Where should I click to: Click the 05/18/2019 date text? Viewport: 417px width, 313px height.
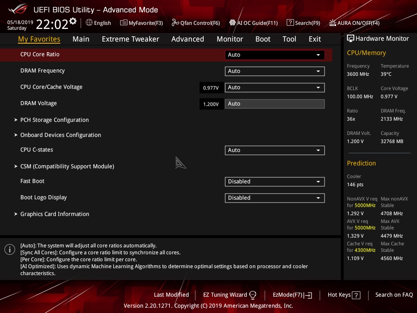(x=20, y=22)
